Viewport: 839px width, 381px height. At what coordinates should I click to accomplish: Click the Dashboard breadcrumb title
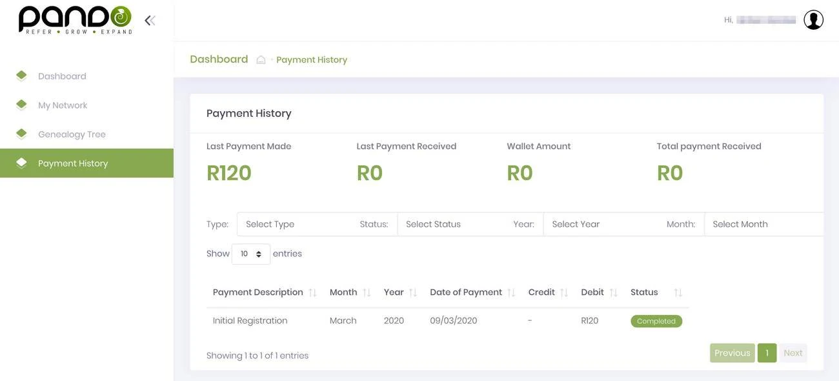coord(219,59)
